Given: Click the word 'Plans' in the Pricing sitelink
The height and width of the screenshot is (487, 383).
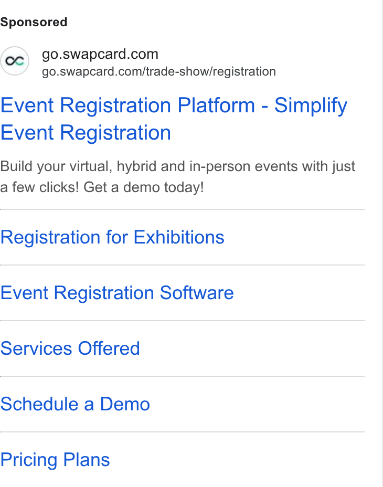Looking at the screenshot, I should 87,460.
